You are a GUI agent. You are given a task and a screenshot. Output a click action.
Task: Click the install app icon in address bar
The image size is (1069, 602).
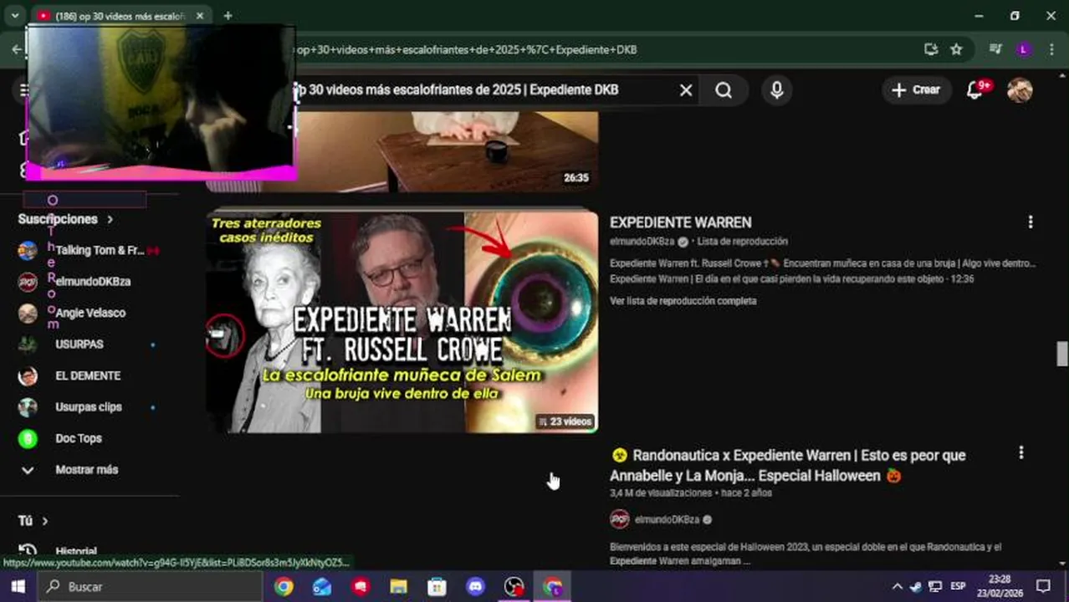pos(930,49)
